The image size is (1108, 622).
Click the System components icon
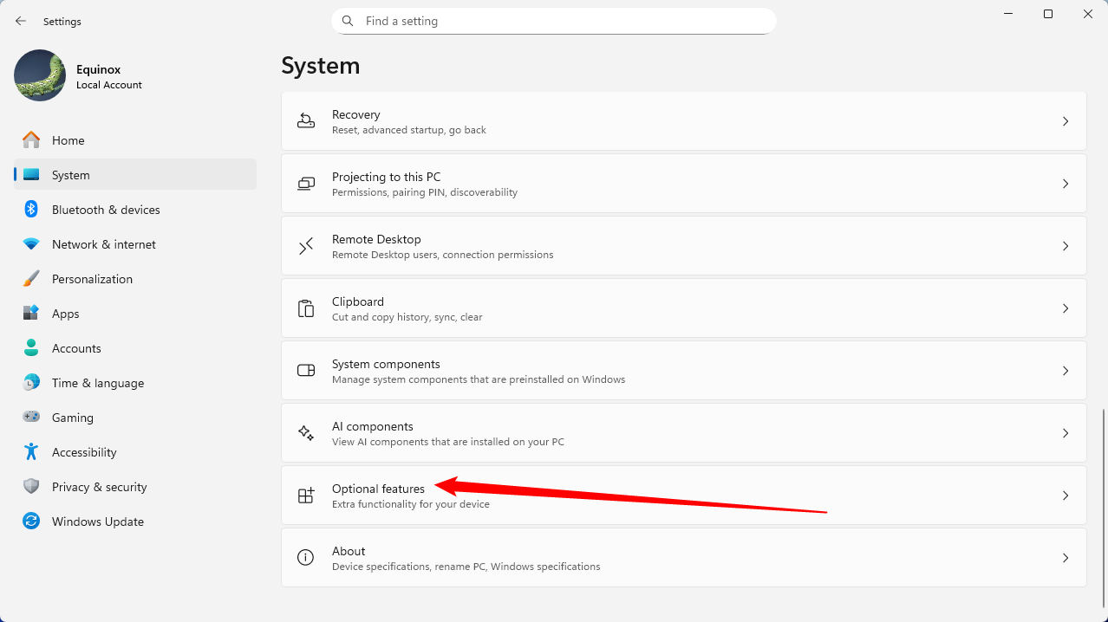click(305, 371)
